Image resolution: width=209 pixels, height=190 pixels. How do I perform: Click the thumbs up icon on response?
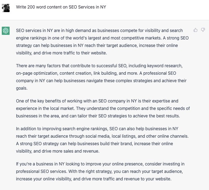pos(195,30)
